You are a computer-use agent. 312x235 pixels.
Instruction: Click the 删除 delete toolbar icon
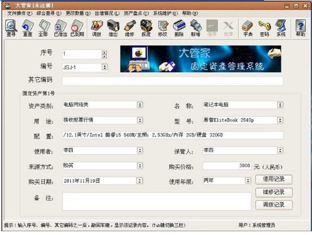[179, 28]
